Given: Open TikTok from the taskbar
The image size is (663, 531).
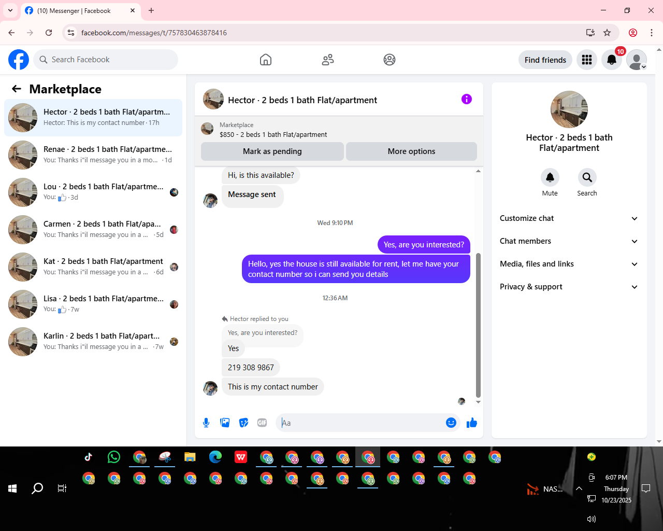Looking at the screenshot, I should click(89, 457).
